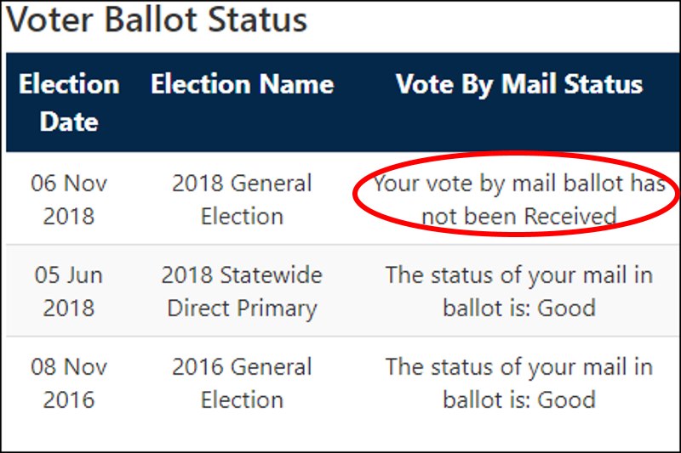
Task: Click the Voter Ballot Status heading
Action: pyautogui.click(x=157, y=20)
